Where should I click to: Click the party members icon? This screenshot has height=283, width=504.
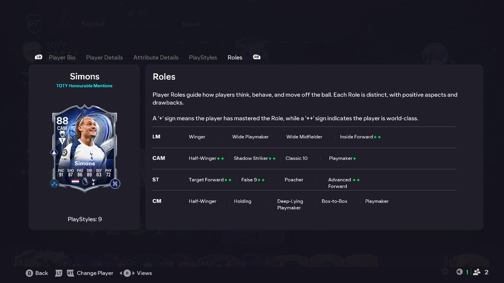click(x=477, y=272)
